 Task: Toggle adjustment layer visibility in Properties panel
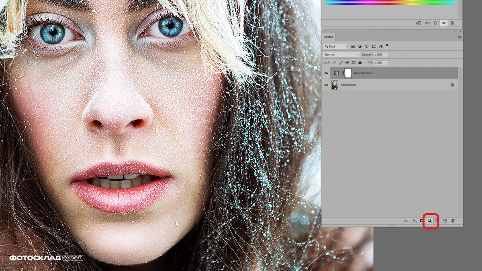(x=444, y=23)
